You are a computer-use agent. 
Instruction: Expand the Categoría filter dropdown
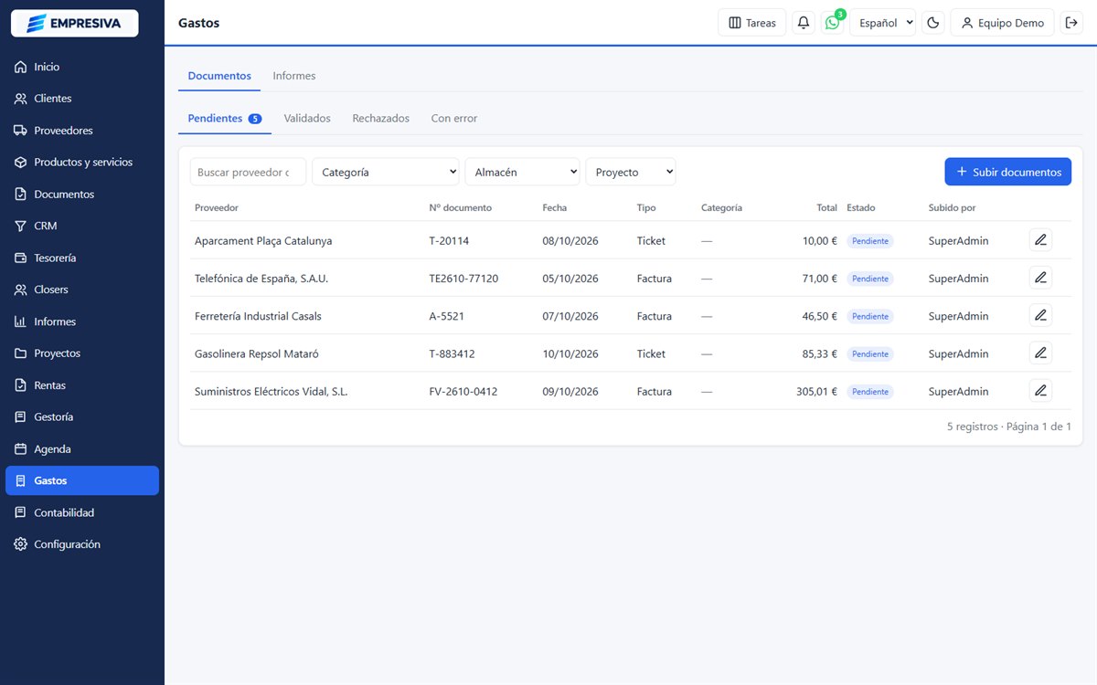(x=386, y=172)
